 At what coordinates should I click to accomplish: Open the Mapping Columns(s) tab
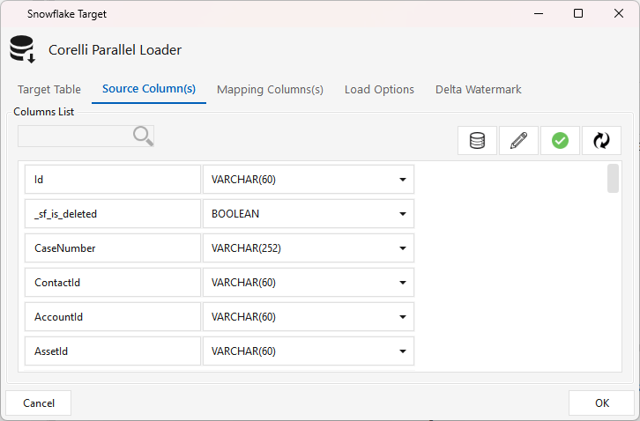(x=270, y=89)
